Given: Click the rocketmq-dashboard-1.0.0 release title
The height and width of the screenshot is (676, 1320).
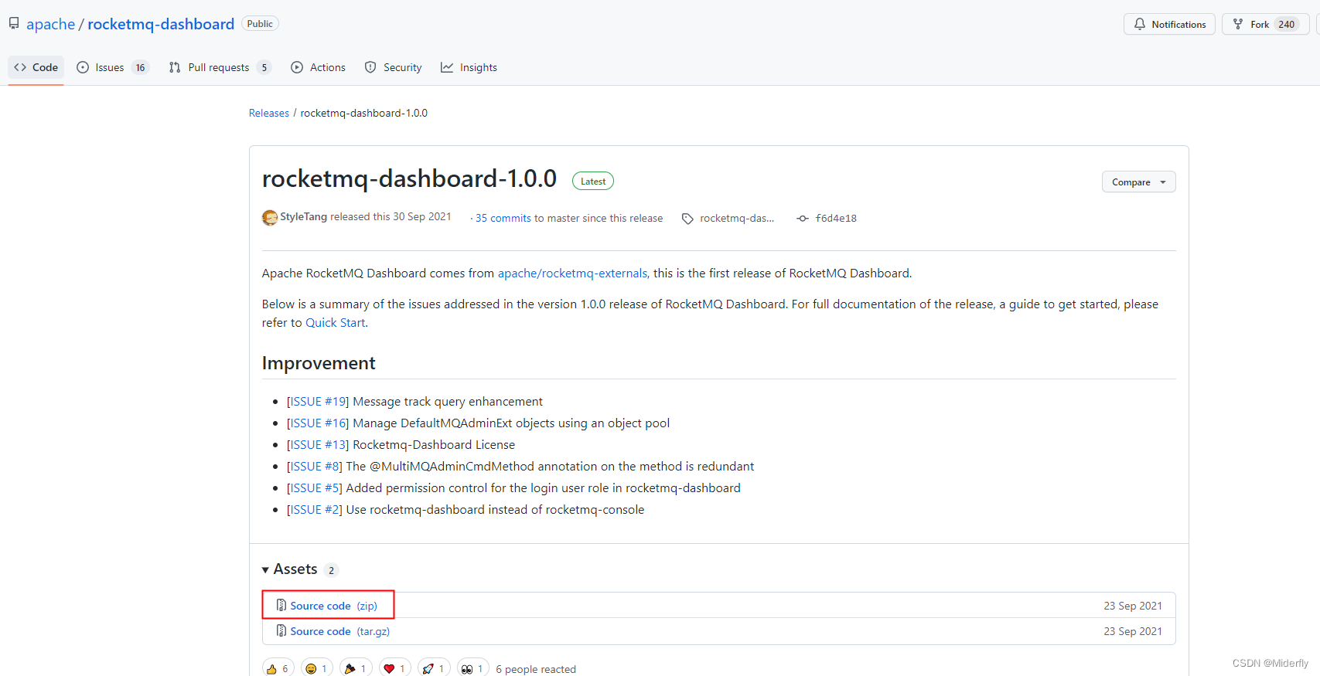Looking at the screenshot, I should pos(409,178).
